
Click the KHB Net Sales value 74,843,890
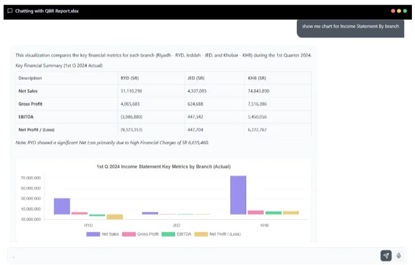[x=258, y=91]
